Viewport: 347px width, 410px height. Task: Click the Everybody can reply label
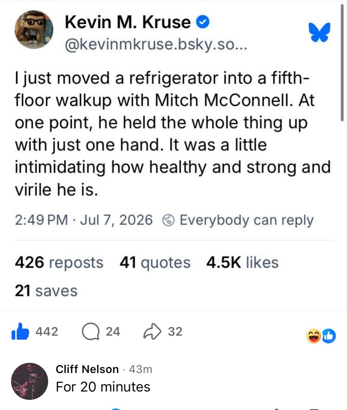247,220
